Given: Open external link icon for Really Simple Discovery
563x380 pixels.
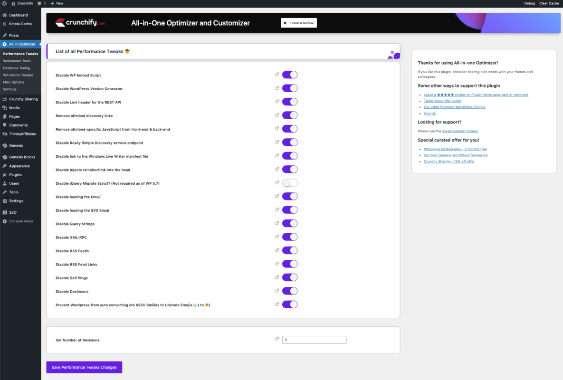Looking at the screenshot, I should click(277, 142).
